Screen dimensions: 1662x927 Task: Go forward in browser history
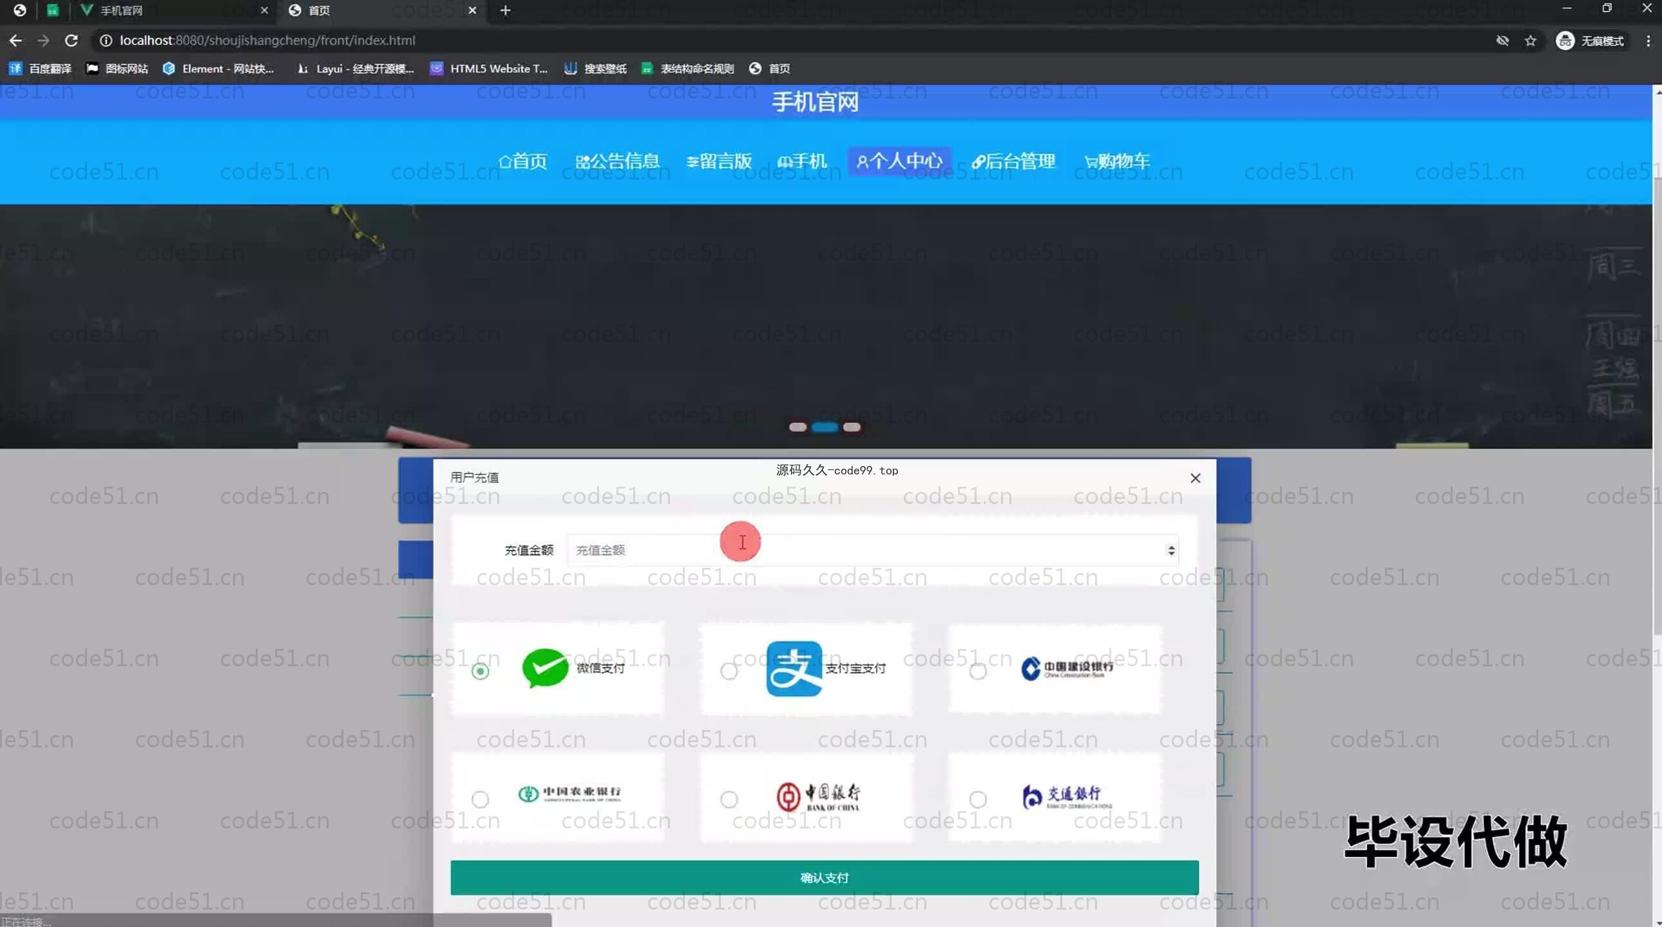[x=43, y=41]
